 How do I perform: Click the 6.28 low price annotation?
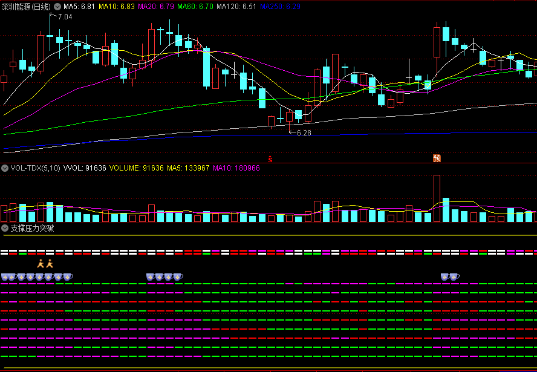(304, 133)
